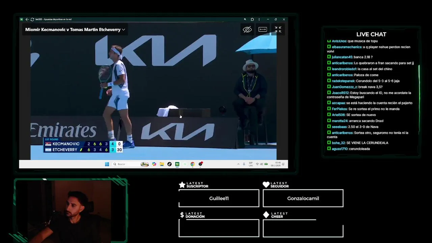Open the three-dot app menu
The width and height of the screenshot is (432, 243).
click(x=259, y=19)
